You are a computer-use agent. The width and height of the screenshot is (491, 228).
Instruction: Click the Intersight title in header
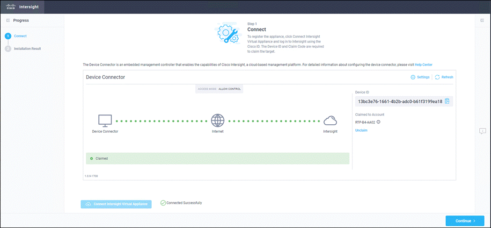pyautogui.click(x=29, y=7)
